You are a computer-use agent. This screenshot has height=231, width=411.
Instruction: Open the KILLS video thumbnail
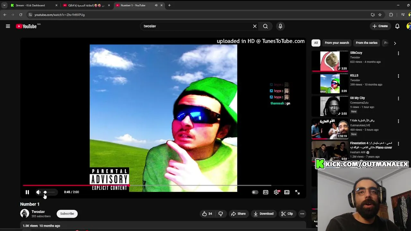[330, 84]
